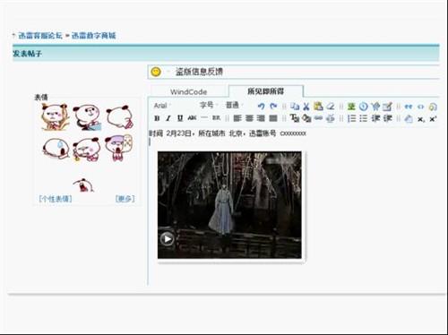Viewport: 448px width, 335px height.
Task: Switch to the WindCode tab
Action: coord(189,91)
